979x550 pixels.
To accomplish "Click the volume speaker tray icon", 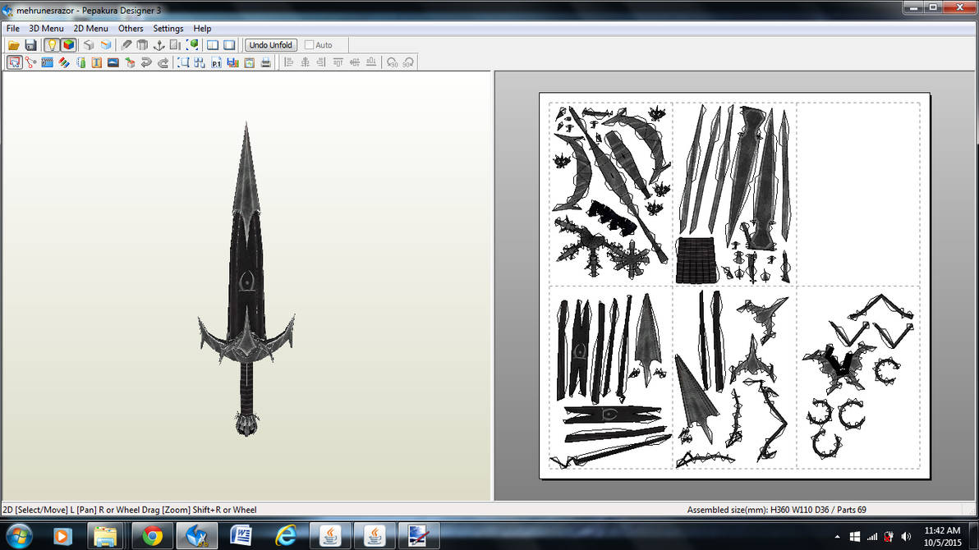I will coord(906,536).
